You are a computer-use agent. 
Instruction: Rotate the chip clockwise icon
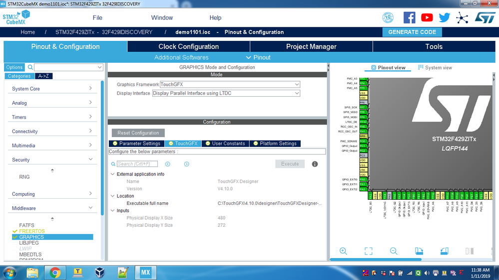click(419, 251)
